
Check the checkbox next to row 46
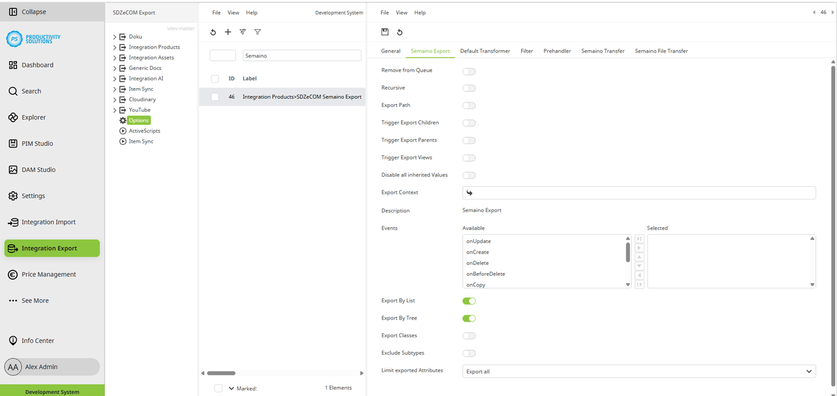[215, 96]
